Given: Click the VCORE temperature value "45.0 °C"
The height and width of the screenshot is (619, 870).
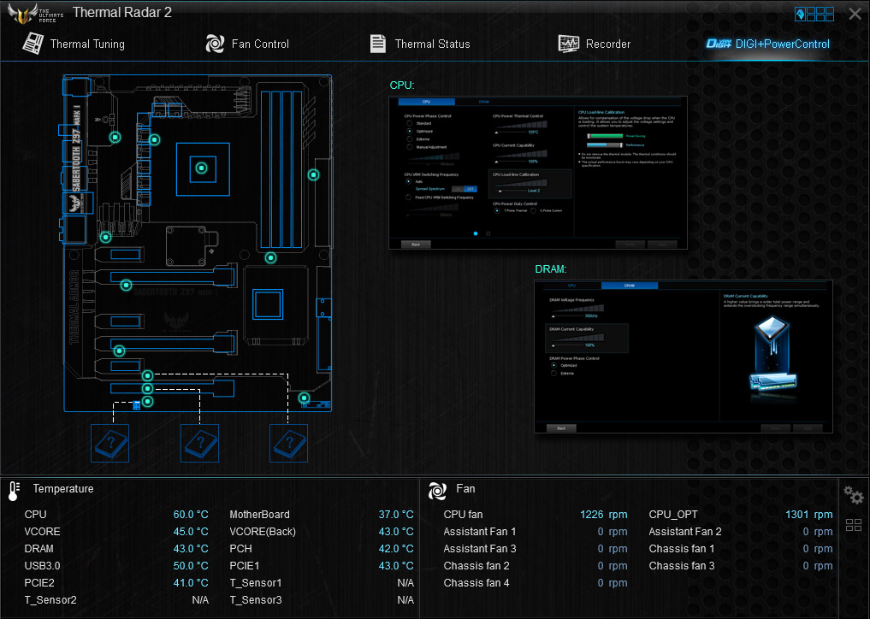Looking at the screenshot, I should 191,532.
